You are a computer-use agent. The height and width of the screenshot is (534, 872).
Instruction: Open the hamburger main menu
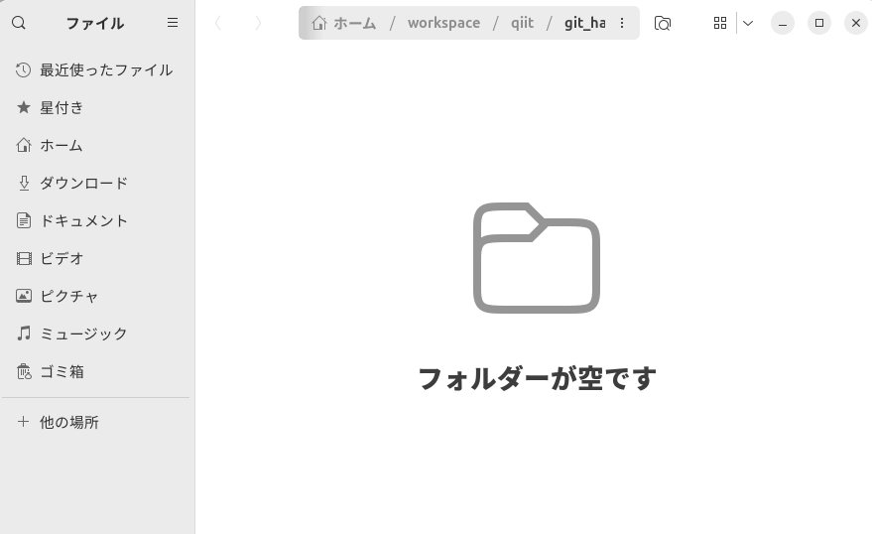click(173, 22)
